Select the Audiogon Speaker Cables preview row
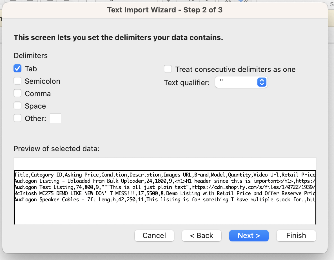334x260 pixels. (x=165, y=199)
